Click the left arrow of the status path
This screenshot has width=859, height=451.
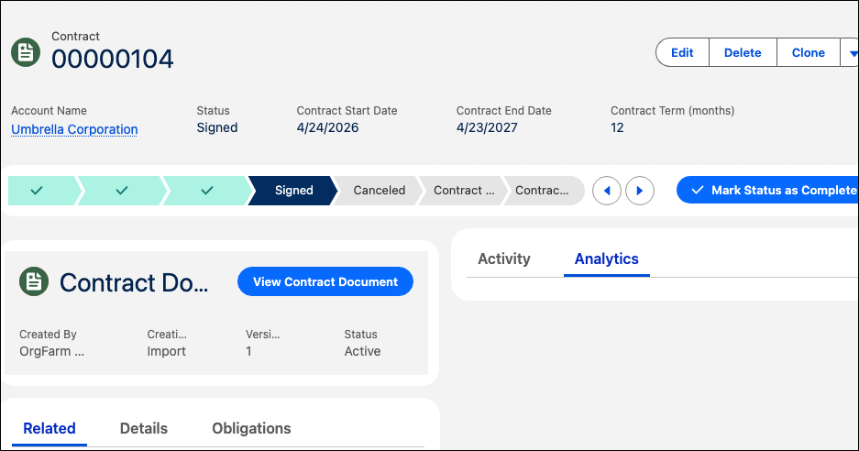tap(607, 191)
